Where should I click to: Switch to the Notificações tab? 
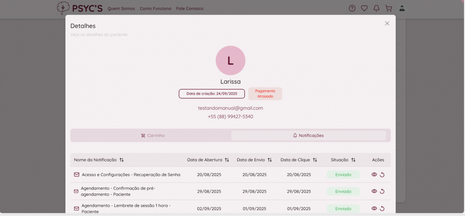[308, 136]
